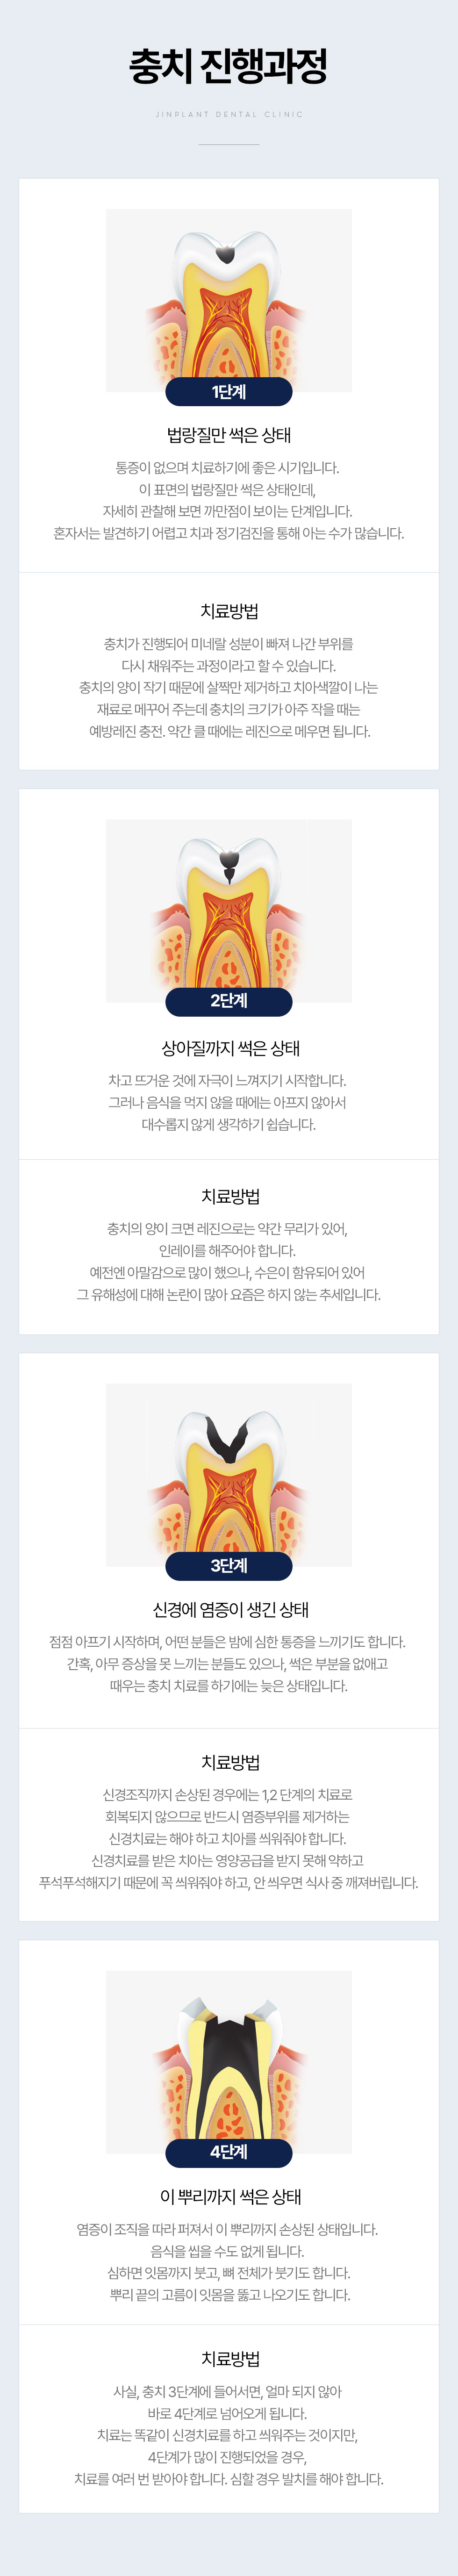Click the 치료방법 heading under stage 3

(230, 1762)
